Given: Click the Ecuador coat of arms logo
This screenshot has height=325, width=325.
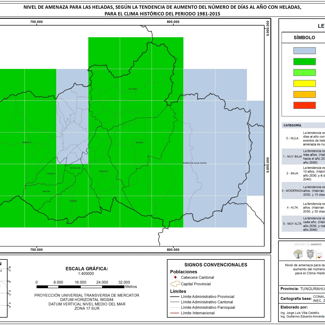Looking at the screenshot, I should tap(310, 254).
